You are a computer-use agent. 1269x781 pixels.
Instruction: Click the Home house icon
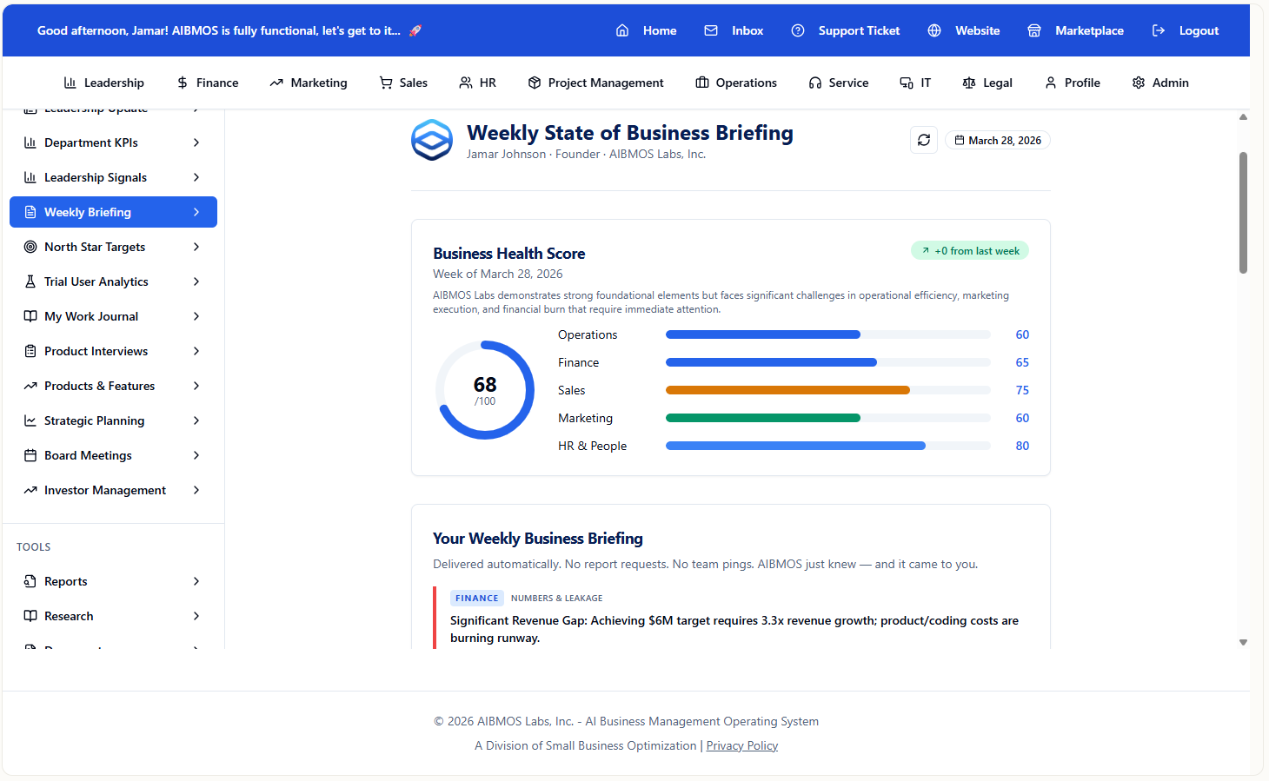click(x=622, y=30)
